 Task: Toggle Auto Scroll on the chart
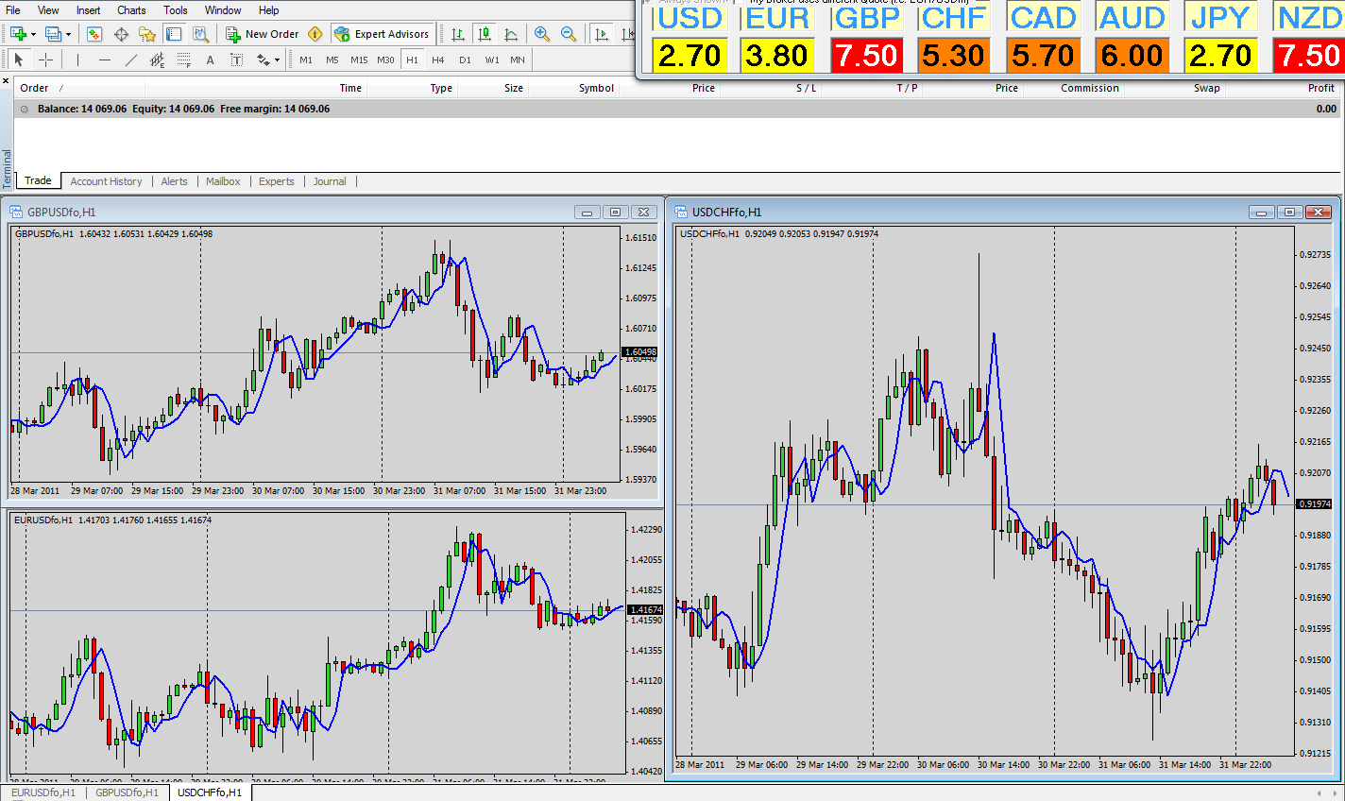click(x=602, y=34)
